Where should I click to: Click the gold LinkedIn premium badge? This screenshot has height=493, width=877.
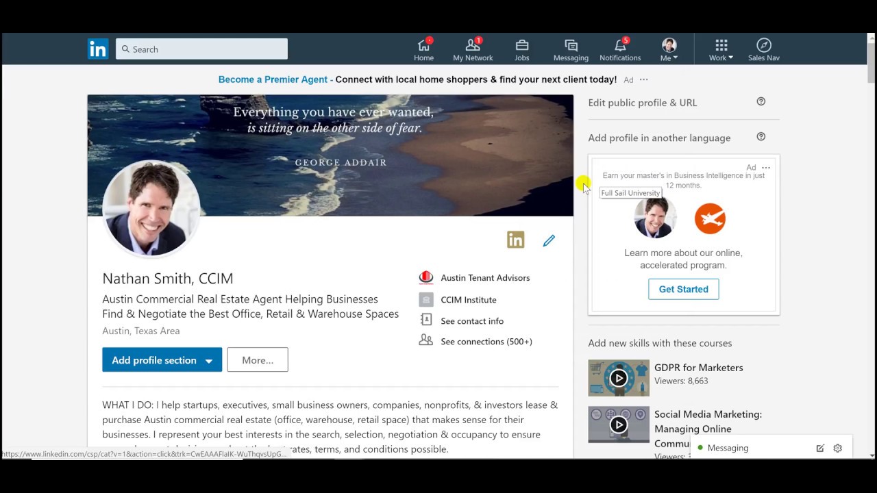point(515,240)
